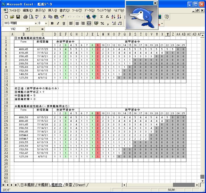
Task: Click the equals Edit Formula button
Action: click(x=42, y=29)
